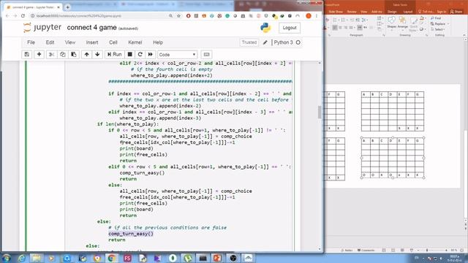Open File Explorer from taskbar

pyautogui.click(x=37, y=258)
